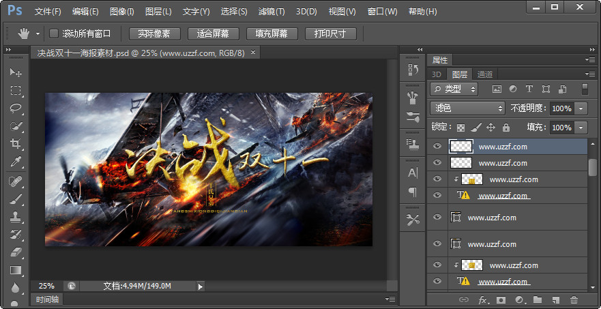The image size is (601, 309).
Task: Open the 时间轴 panel flyout menu
Action: click(390, 299)
